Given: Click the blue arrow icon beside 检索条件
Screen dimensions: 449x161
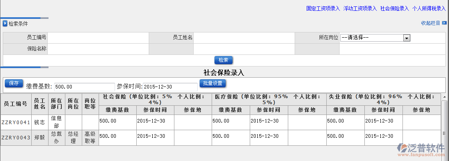Looking at the screenshot, I should coord(5,24).
